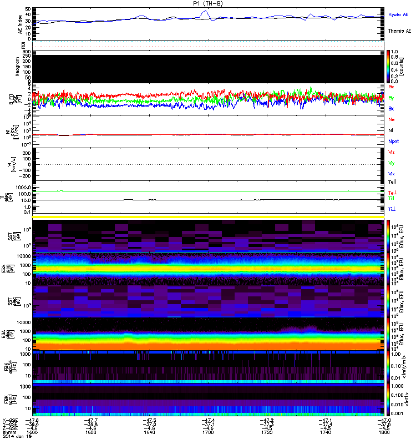Image resolution: width=416 pixels, height=444 pixels.
Task: Click the green Ti line in temperature panel
Action: [x=208, y=191]
